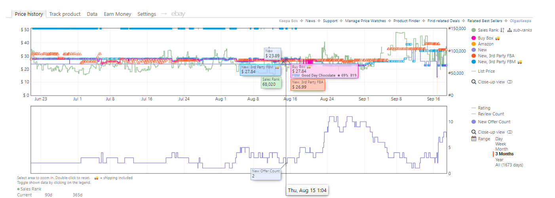Open Find related Deals
This screenshot has height=198, width=555.
444,21
